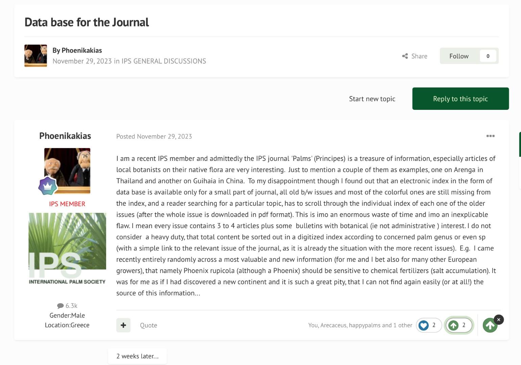The width and height of the screenshot is (521, 365).
Task: Click the blue heart Like reaction
Action: (424, 325)
